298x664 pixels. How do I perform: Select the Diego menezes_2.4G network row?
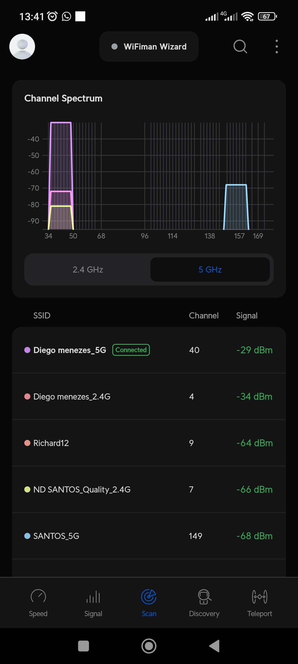click(149, 396)
